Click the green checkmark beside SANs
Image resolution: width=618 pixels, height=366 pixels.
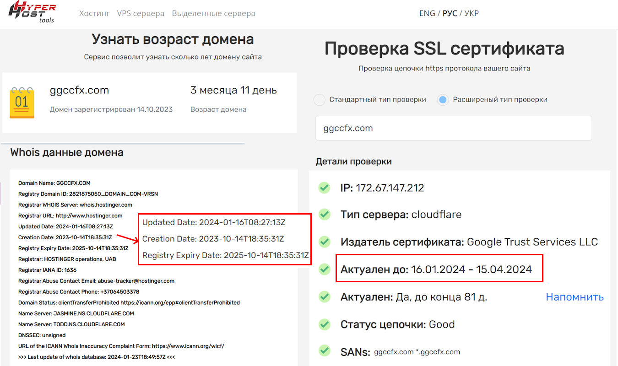(325, 351)
